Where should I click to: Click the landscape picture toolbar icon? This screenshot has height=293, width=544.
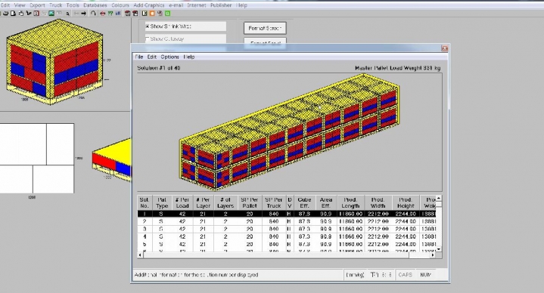pos(51,14)
